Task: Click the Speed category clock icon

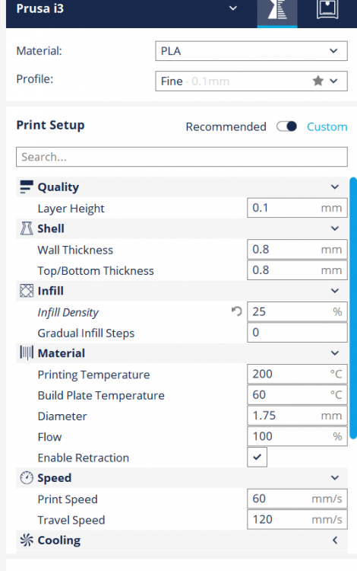Action: pos(27,478)
